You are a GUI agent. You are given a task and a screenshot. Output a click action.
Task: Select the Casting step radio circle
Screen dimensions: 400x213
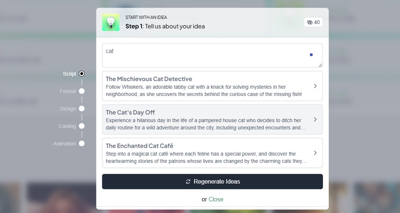click(82, 126)
